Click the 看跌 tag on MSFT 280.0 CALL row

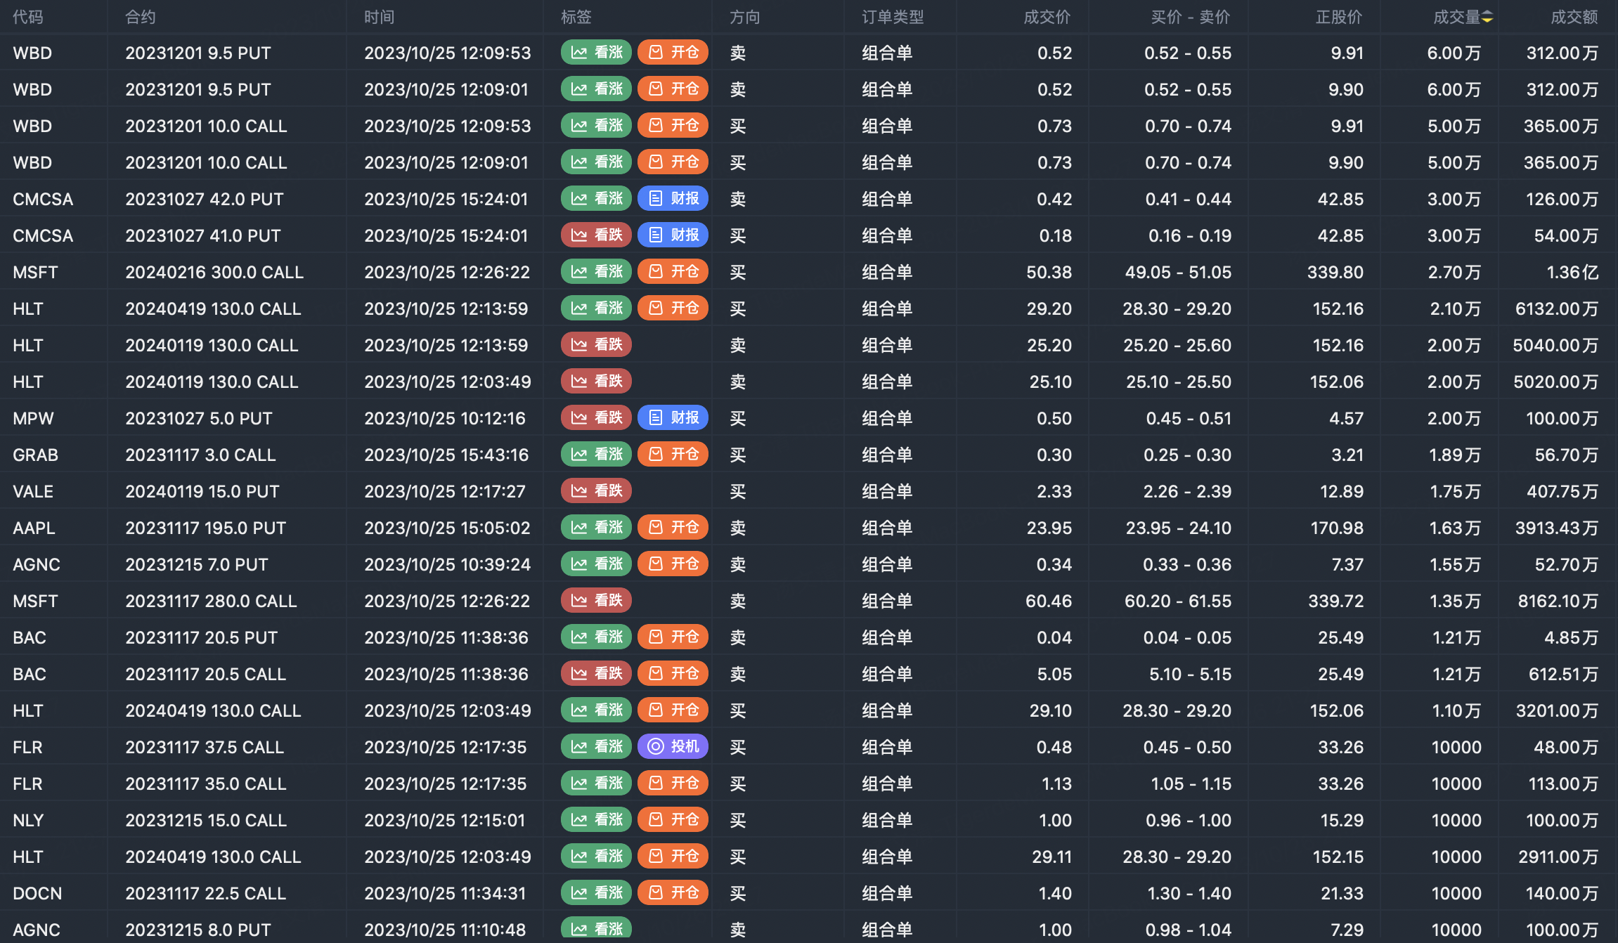[596, 601]
